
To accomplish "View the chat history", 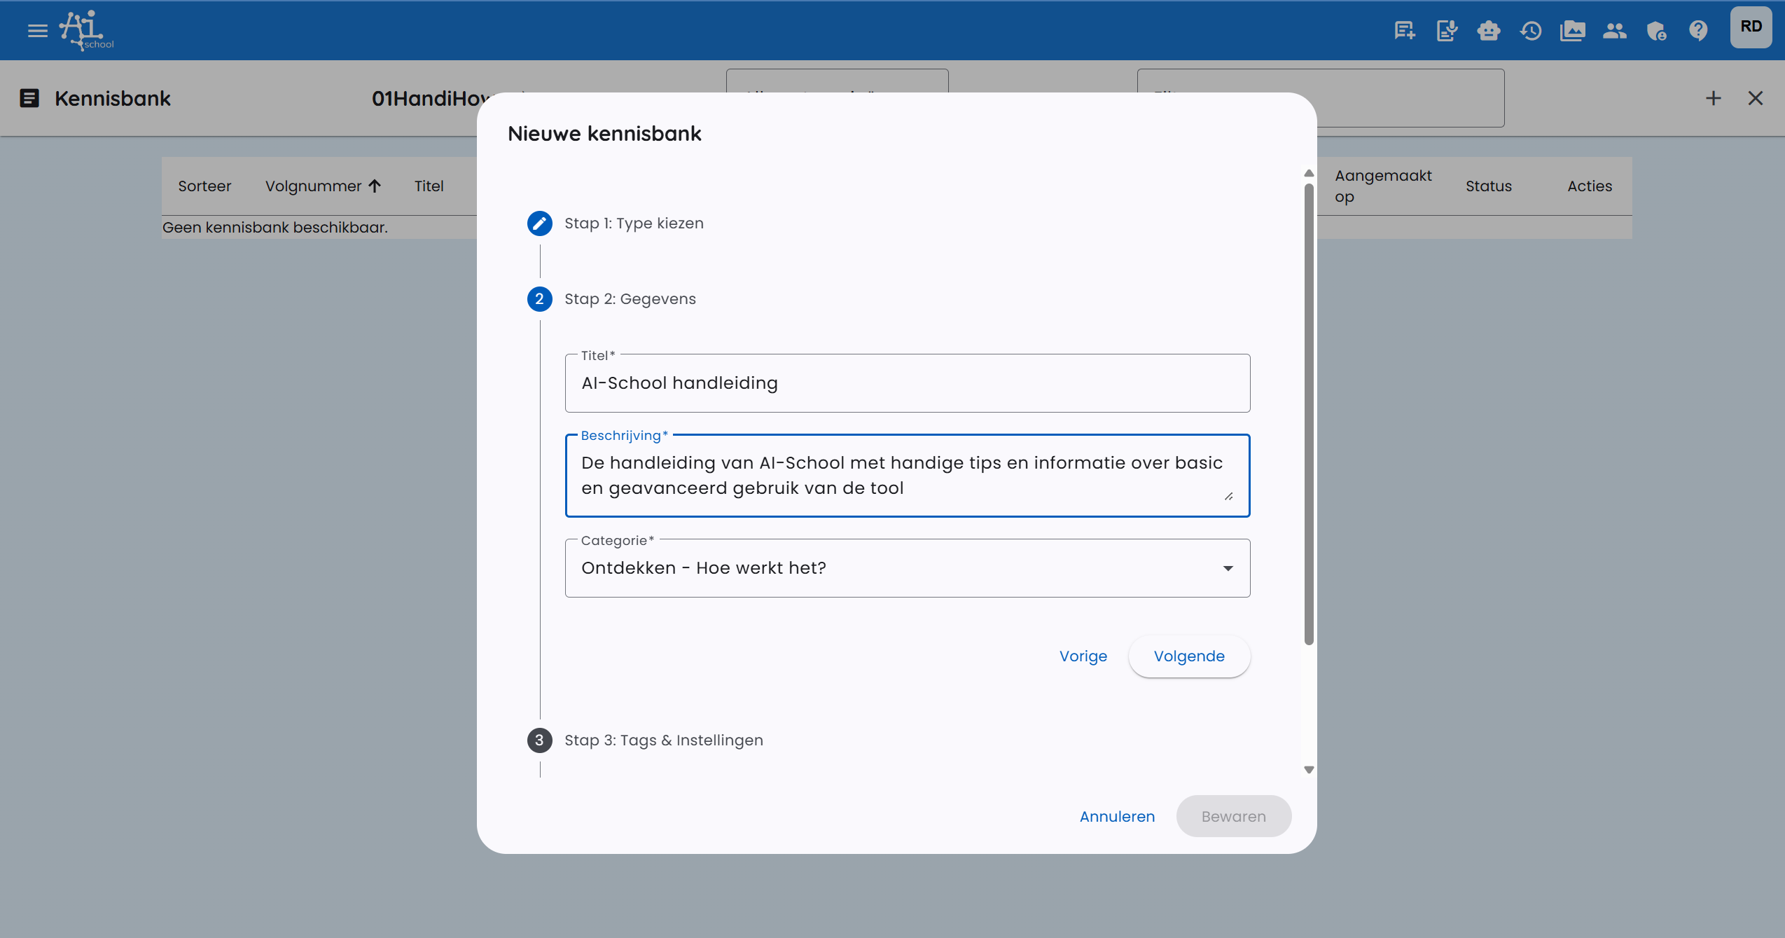I will 1531,29.
